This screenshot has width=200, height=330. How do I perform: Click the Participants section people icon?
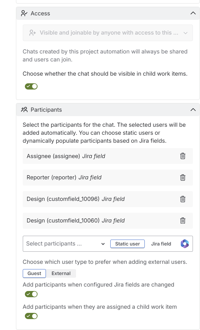(24, 110)
